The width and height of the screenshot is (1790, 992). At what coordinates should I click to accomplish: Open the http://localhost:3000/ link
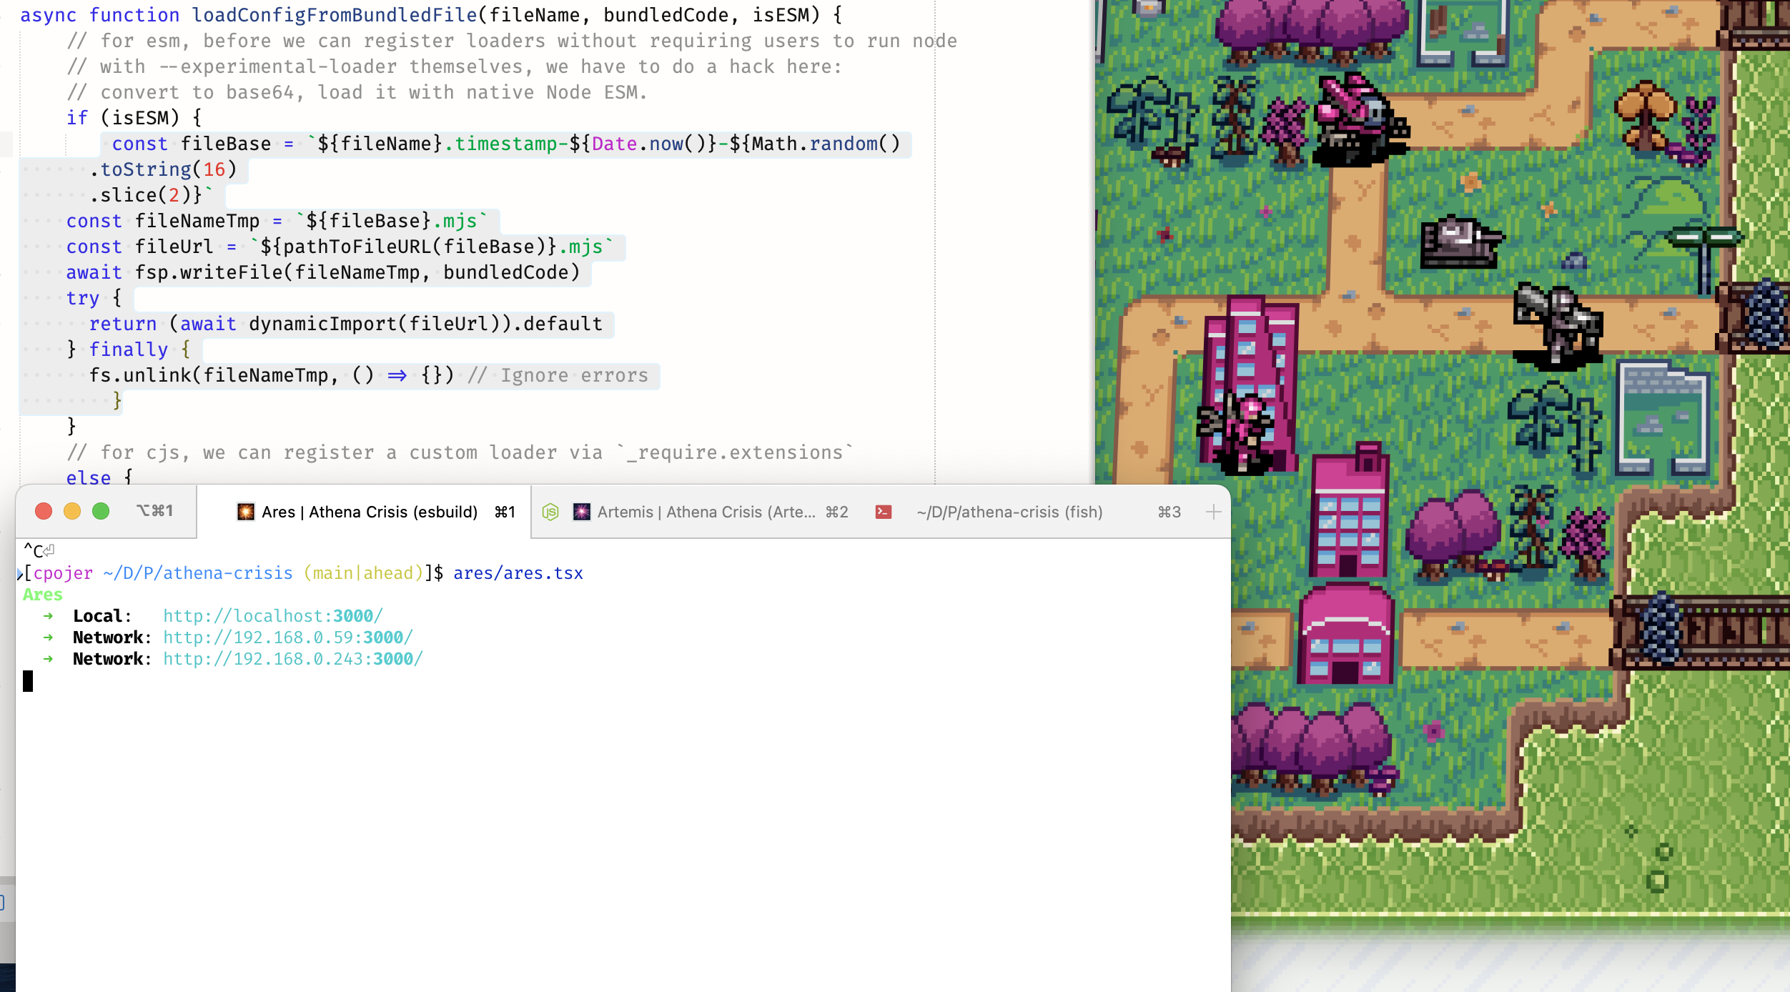coord(272,615)
